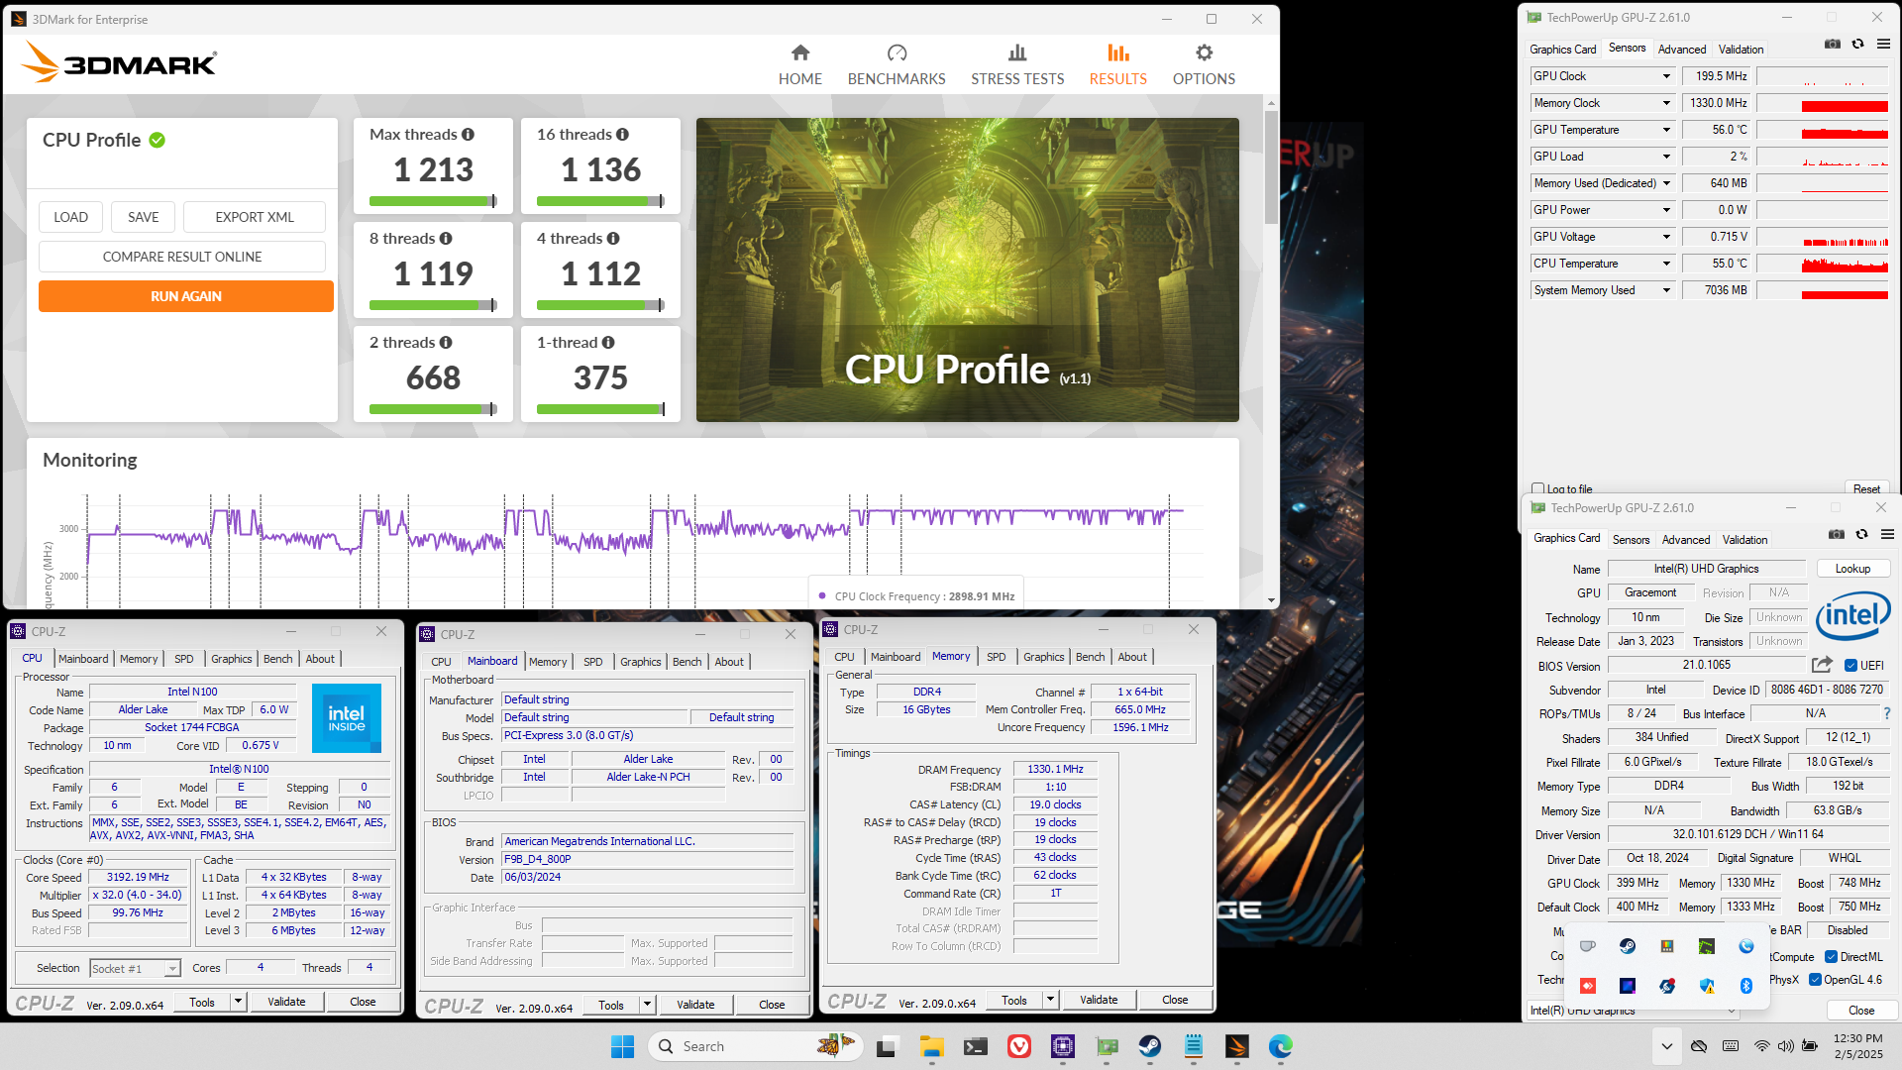Expand the GPU Voltage sensor dropdown
This screenshot has width=1902, height=1070.
point(1666,237)
